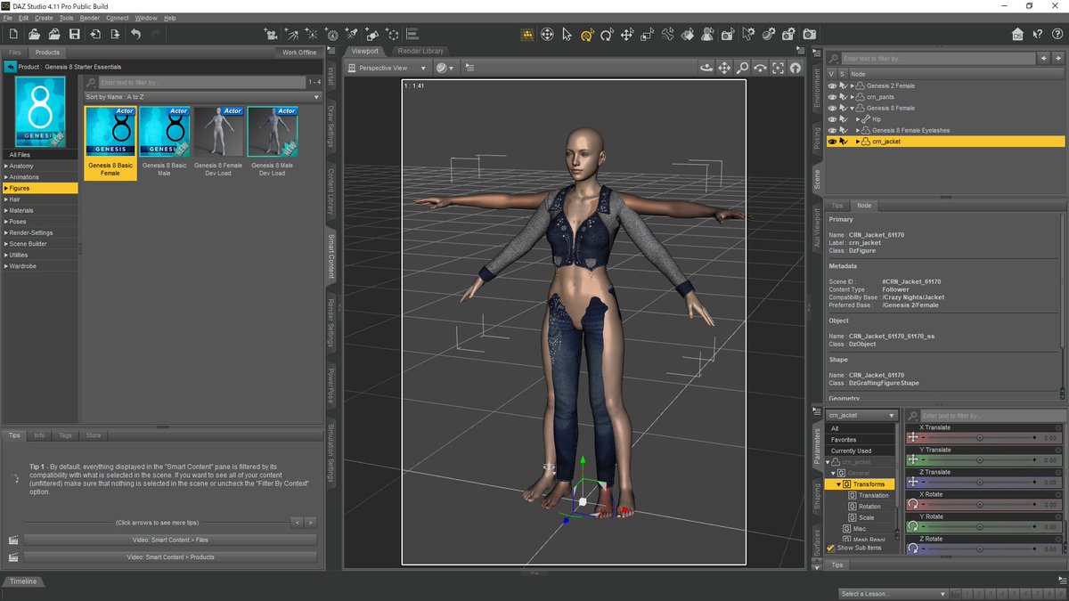This screenshot has height=601, width=1069.
Task: Click the viewport Orbit rotate control
Action: coord(706,68)
